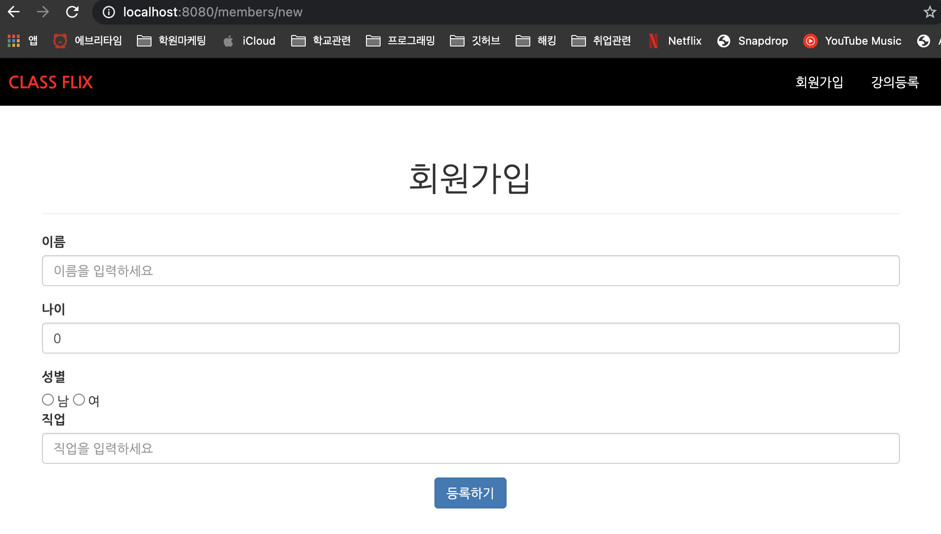This screenshot has width=941, height=534.
Task: Select the 남 gender radio button
Action: pos(48,400)
